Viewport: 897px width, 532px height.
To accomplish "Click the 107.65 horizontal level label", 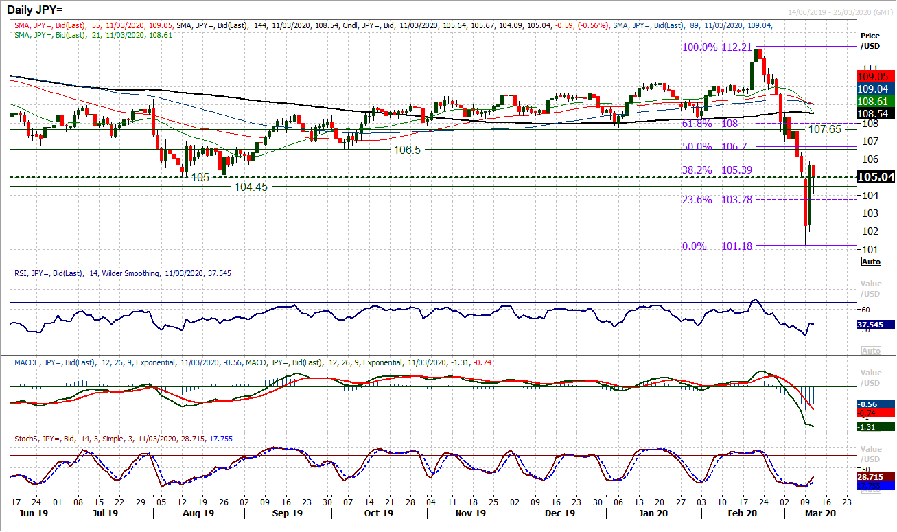I will pyautogui.click(x=825, y=128).
